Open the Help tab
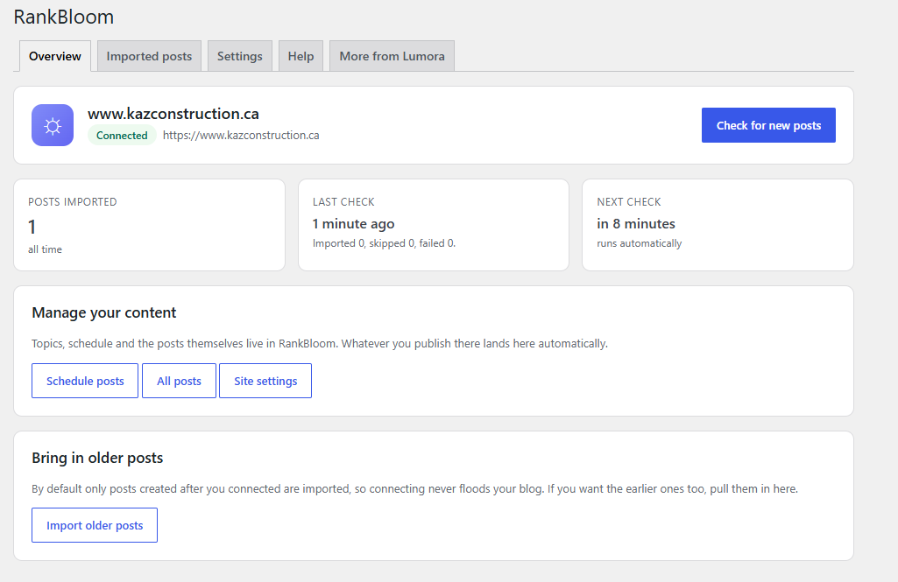The image size is (898, 582). click(301, 56)
